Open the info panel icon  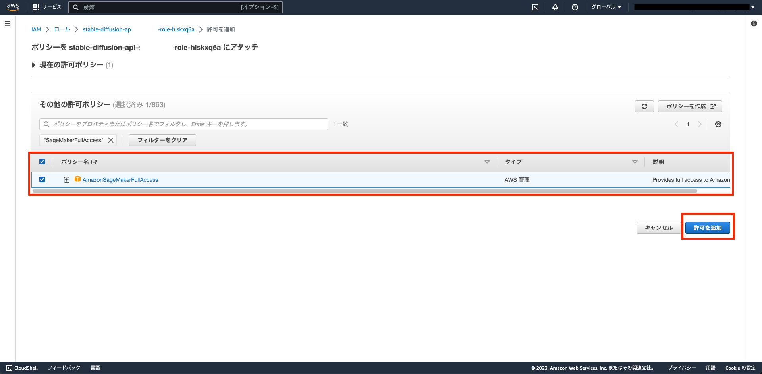[x=754, y=23]
